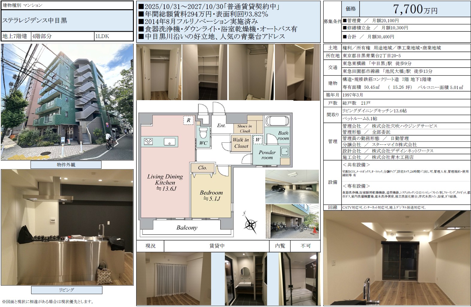This screenshot has height=307, width=471.
Task: Open the green building exterior photo
Action: pos(67,102)
